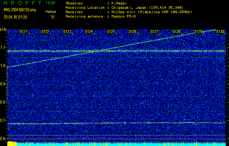Click the 1.1 frequency axis label
229x146 pixels.
point(3,47)
